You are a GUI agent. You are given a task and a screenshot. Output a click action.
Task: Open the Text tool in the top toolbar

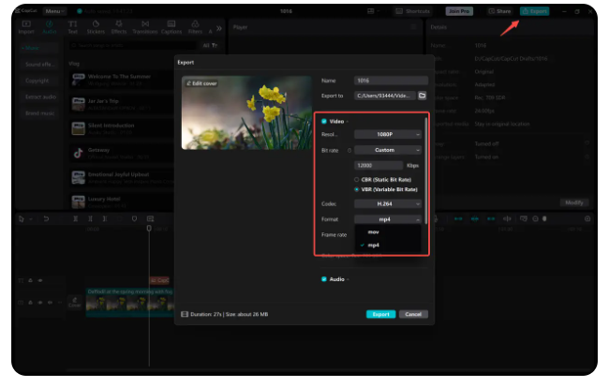point(72,26)
